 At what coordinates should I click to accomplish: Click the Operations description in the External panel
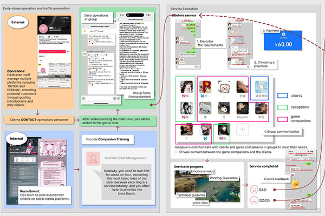coord(22,88)
